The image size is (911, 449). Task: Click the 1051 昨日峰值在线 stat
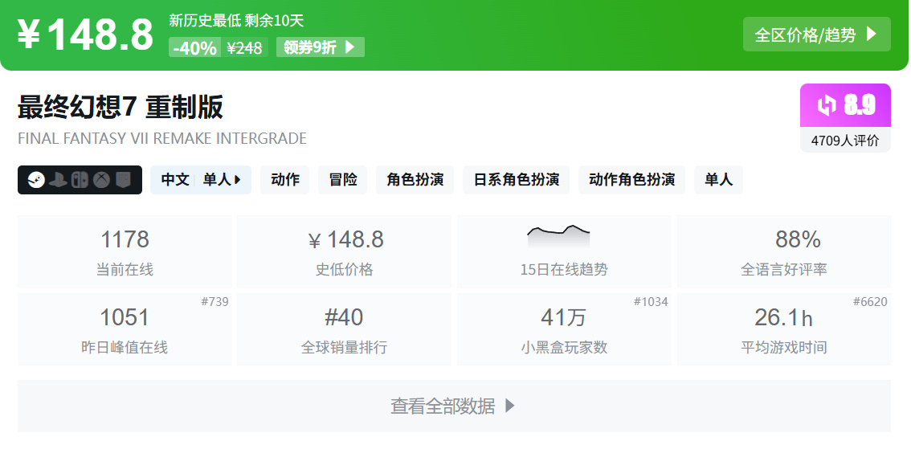(125, 329)
